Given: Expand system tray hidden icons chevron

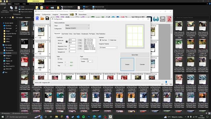Looking at the screenshot, I should coord(186,117).
